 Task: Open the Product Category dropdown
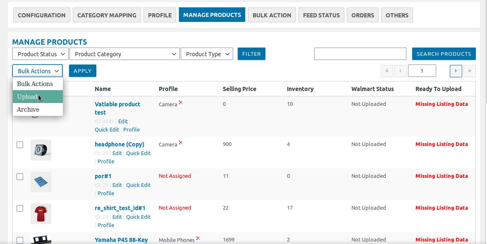[124, 54]
